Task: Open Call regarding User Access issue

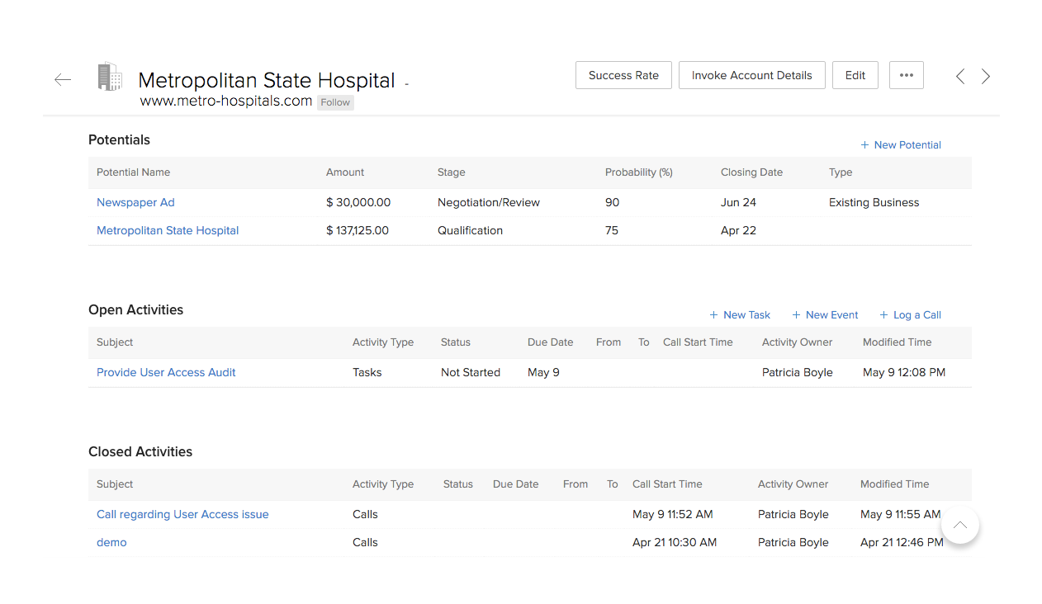Action: tap(182, 514)
